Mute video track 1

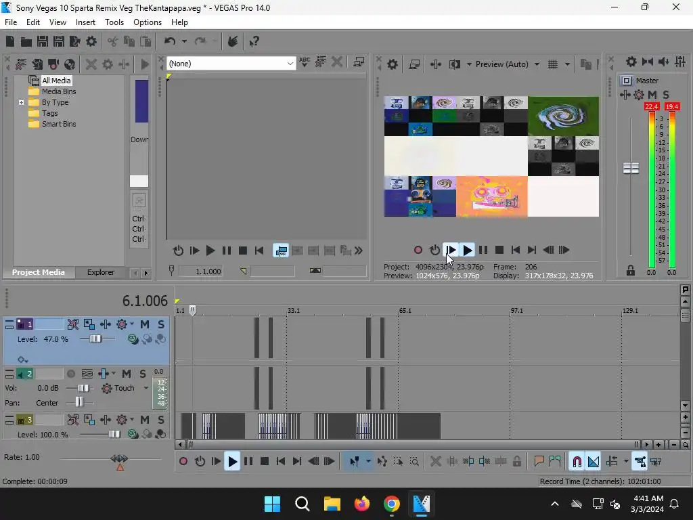[x=145, y=324]
